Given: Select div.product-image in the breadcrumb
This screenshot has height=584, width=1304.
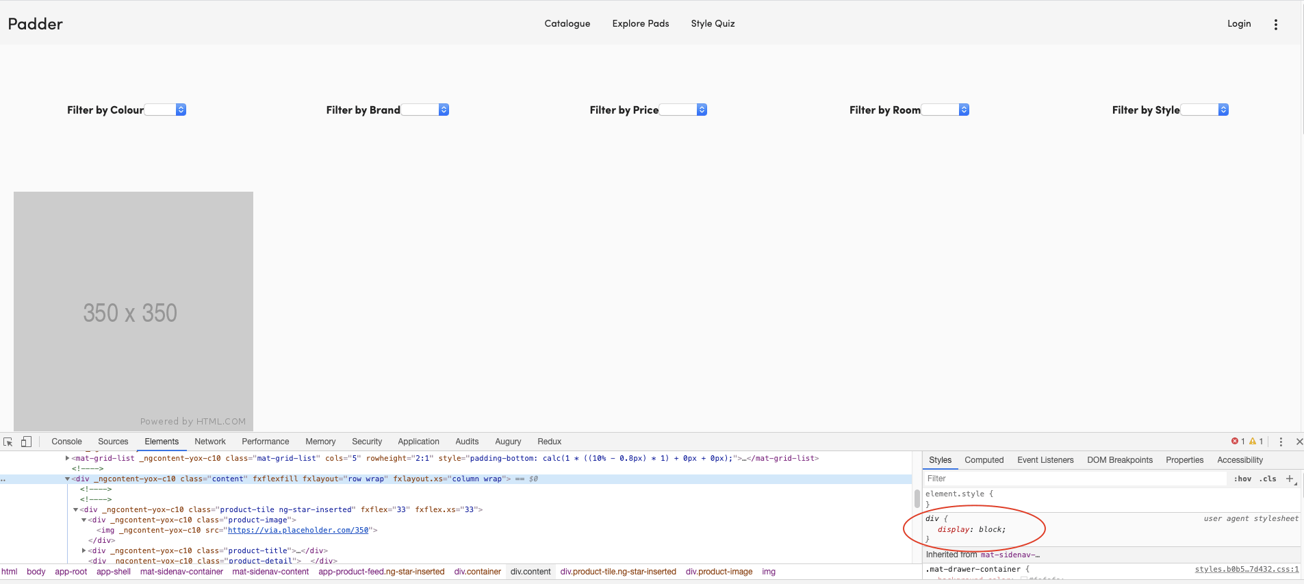Looking at the screenshot, I should 719,572.
